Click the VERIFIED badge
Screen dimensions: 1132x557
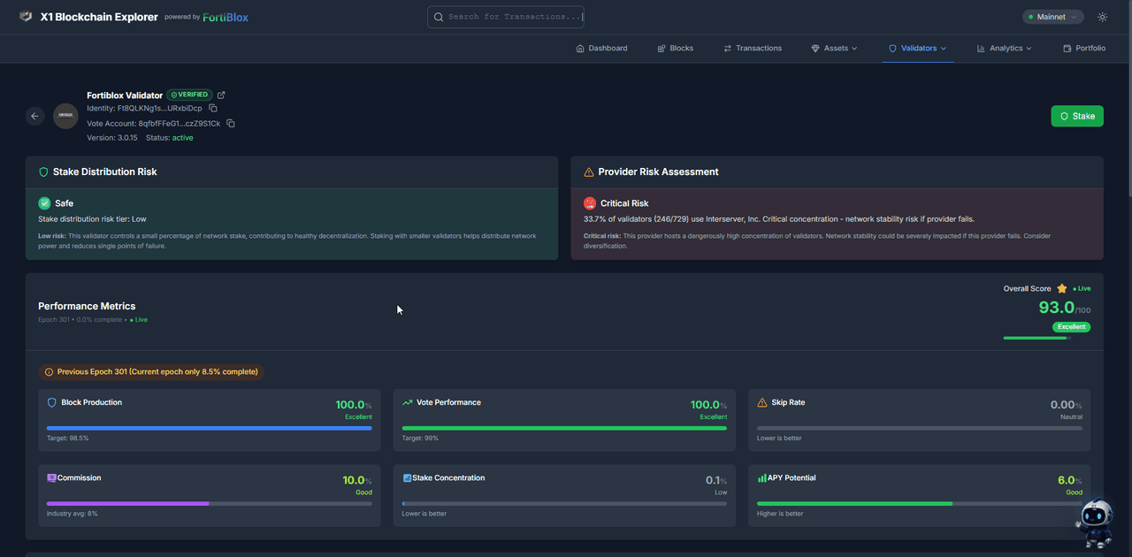click(189, 95)
